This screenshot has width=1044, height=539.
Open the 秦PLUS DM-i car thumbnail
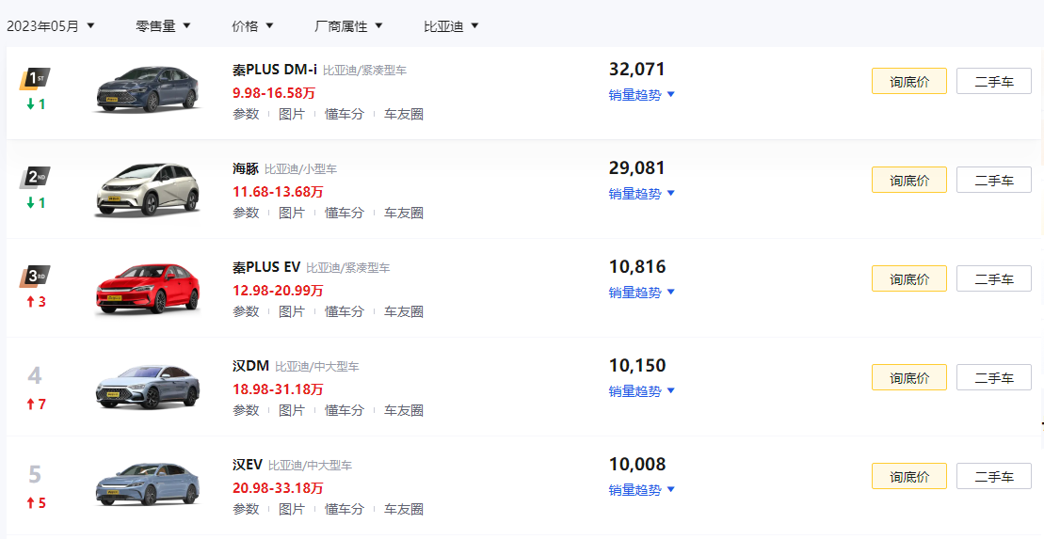click(x=147, y=88)
